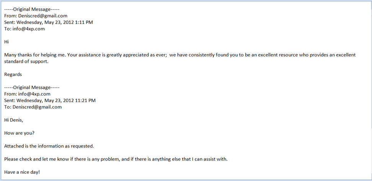
Task: Click the "Regards" sign-off line
Action: pyautogui.click(x=13, y=74)
